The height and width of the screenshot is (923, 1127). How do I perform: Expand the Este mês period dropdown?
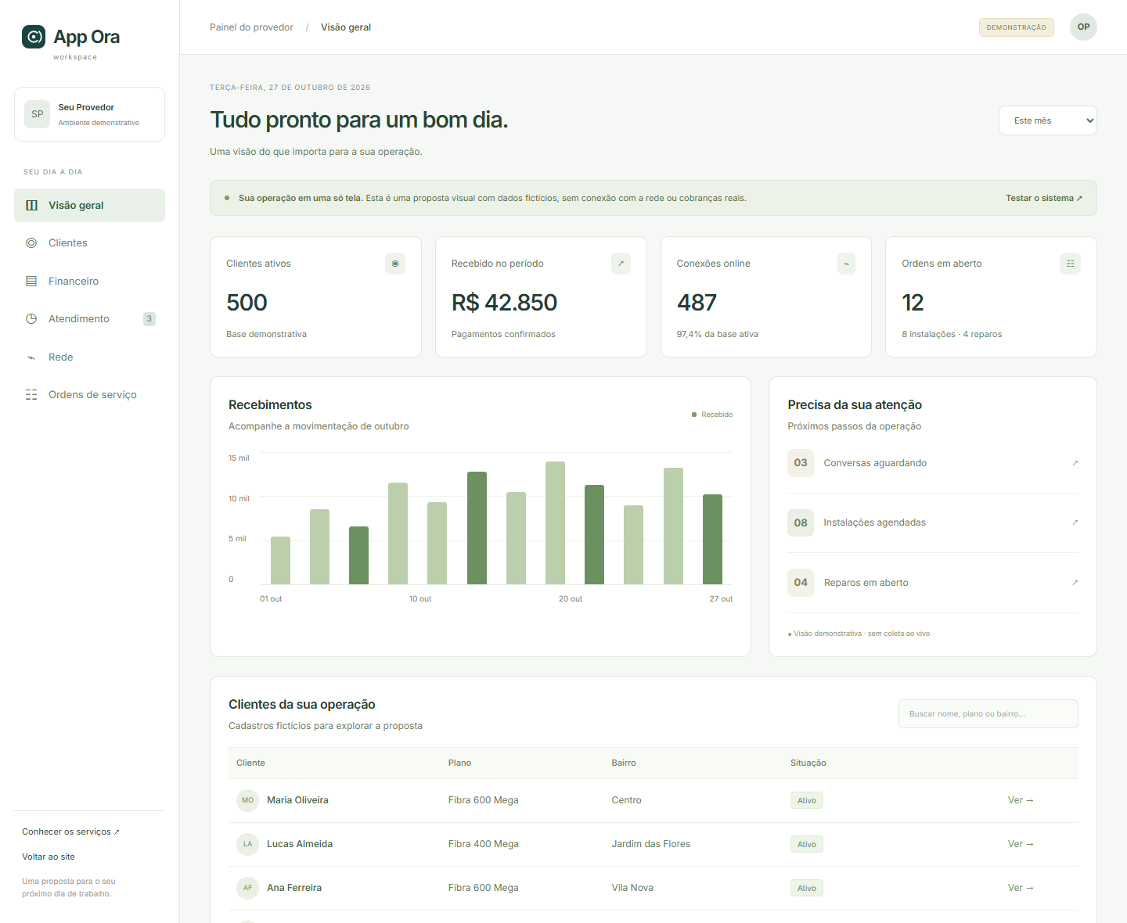pyautogui.click(x=1047, y=120)
